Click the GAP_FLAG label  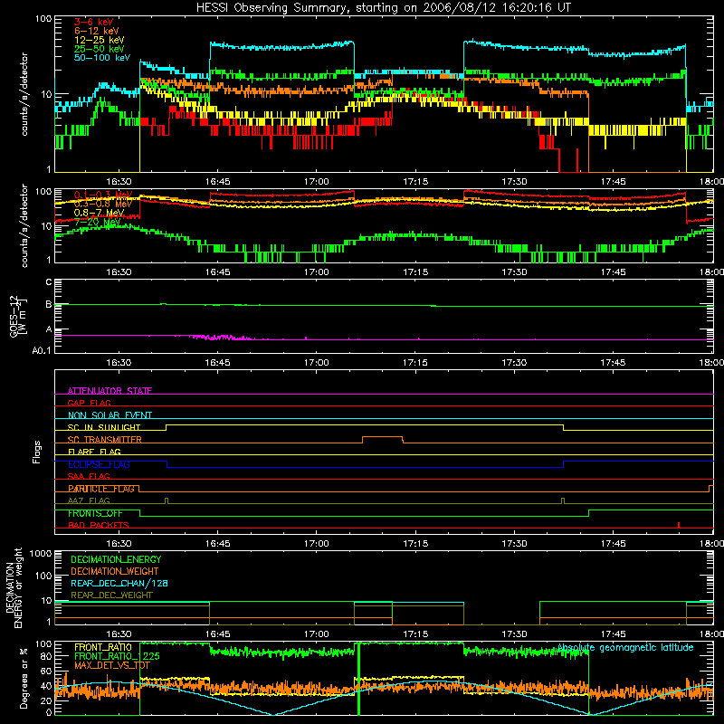pyautogui.click(x=89, y=403)
